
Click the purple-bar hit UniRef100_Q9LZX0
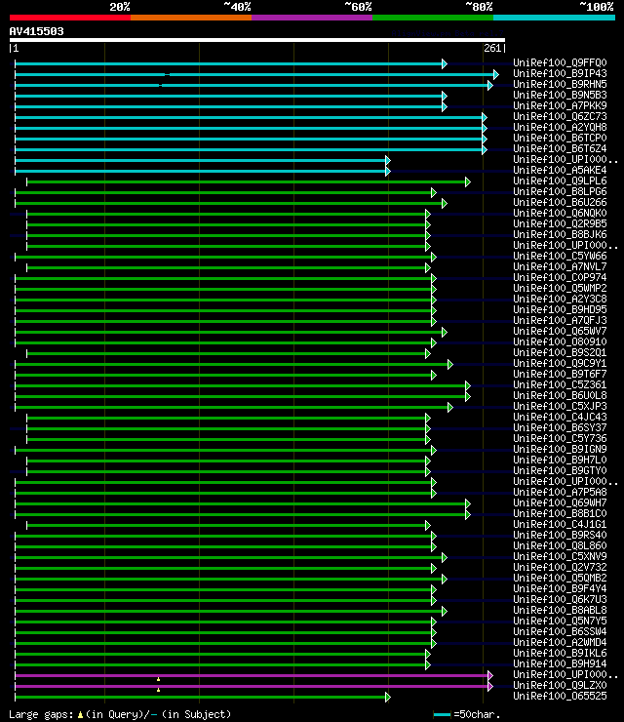(560, 685)
